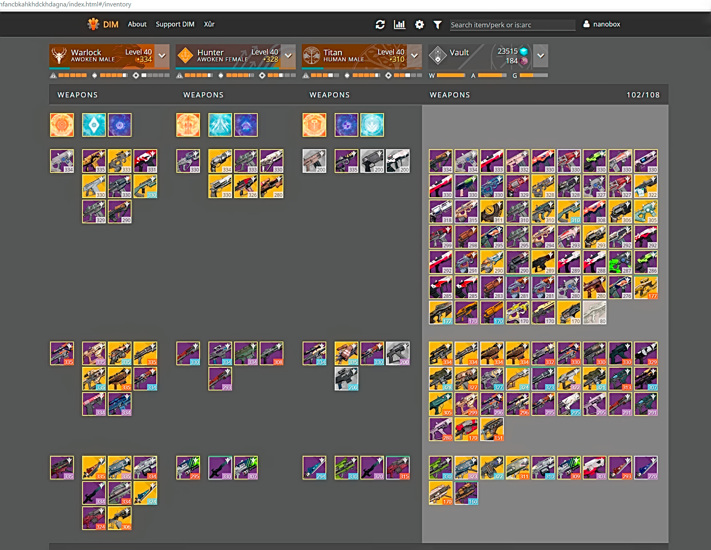Click the Titan +310 power level

(x=397, y=60)
